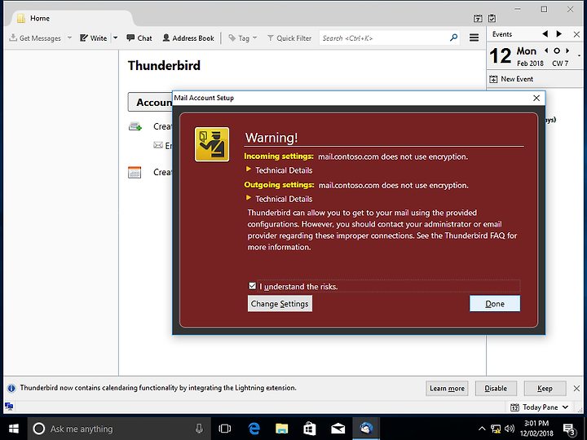
Task: Click the notification info icon
Action: [x=11, y=388]
